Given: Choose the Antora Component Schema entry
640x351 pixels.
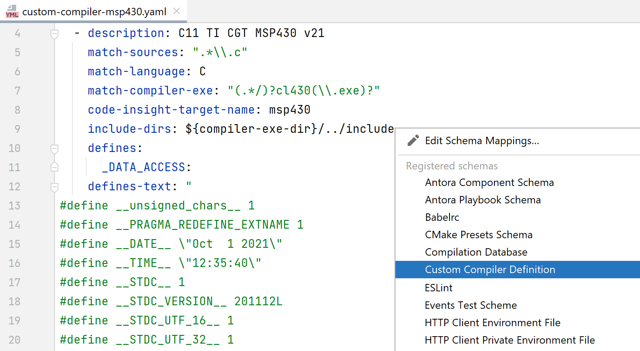Looking at the screenshot, I should click(489, 182).
